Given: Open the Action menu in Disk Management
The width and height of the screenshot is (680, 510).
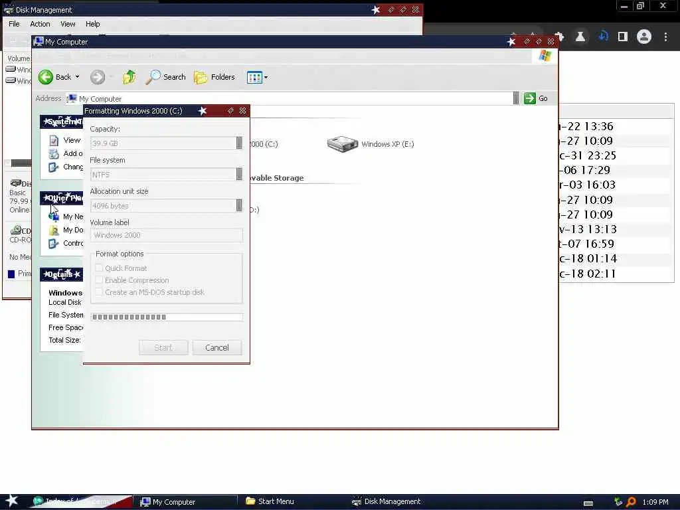Looking at the screenshot, I should pyautogui.click(x=40, y=25).
